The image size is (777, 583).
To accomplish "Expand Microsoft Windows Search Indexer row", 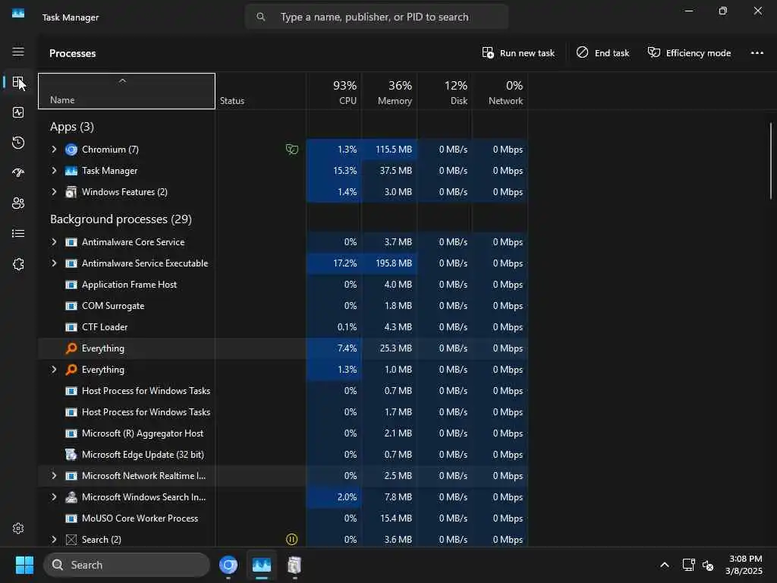I will pyautogui.click(x=54, y=496).
